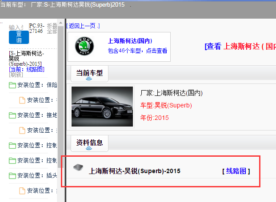Image resolution: width=276 pixels, height=202 pixels.
Task: Click the first 安装位置：控制 folder icon
Action: coord(12,146)
